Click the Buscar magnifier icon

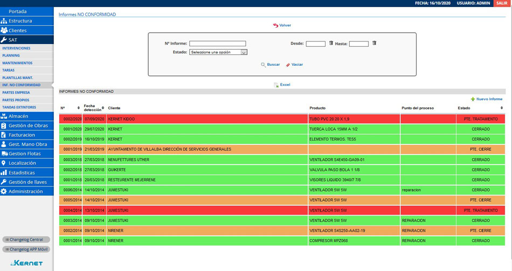click(x=263, y=65)
